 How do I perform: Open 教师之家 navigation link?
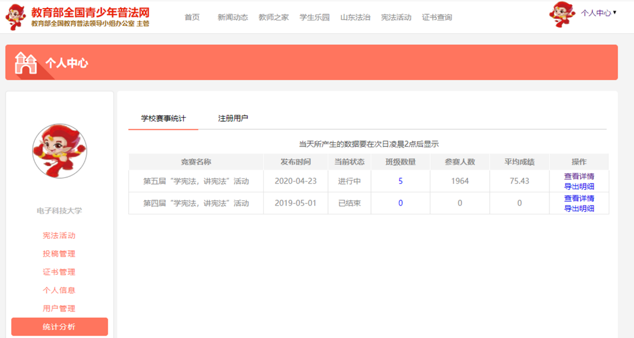click(x=273, y=17)
